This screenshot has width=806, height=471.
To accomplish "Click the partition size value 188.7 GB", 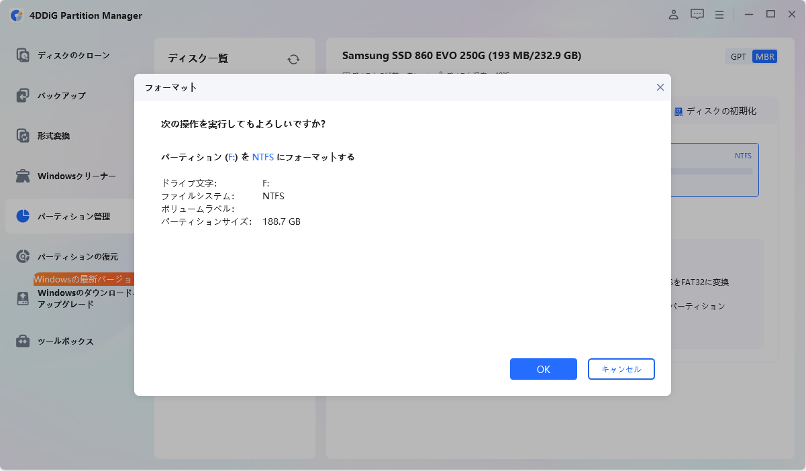I will (281, 221).
